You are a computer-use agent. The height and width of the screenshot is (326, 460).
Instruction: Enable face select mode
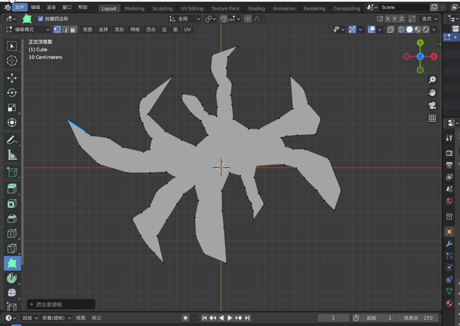[74, 29]
